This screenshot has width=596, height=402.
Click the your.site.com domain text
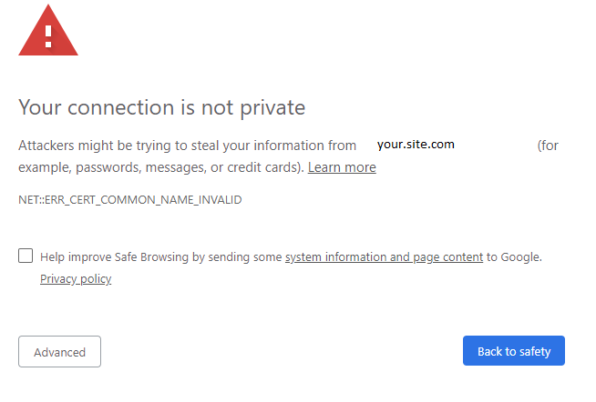(x=416, y=145)
